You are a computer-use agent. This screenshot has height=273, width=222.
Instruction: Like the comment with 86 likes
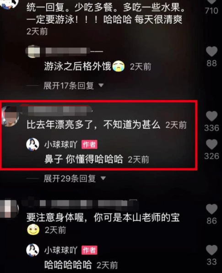[x=212, y=209]
